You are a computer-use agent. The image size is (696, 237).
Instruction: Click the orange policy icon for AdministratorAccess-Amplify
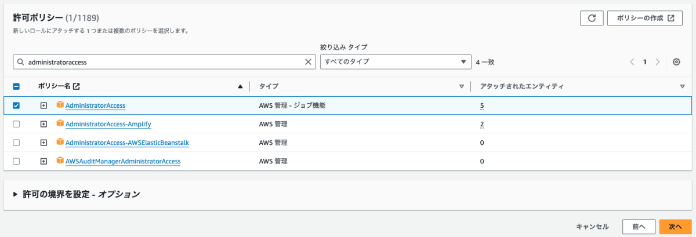[x=60, y=123]
